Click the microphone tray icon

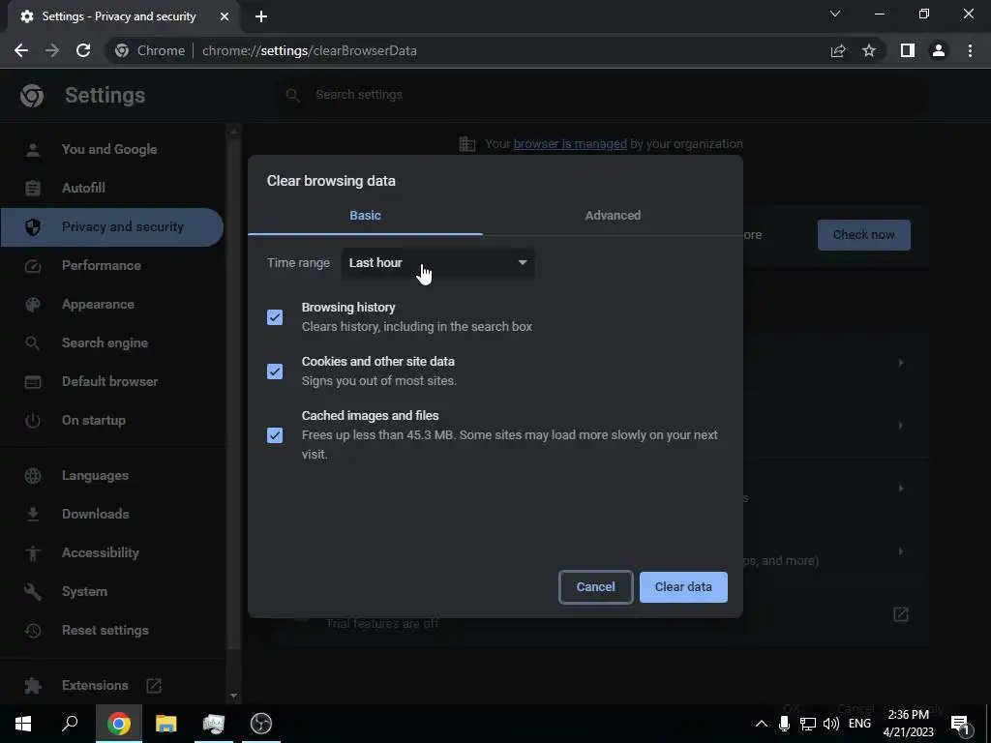tap(784, 724)
